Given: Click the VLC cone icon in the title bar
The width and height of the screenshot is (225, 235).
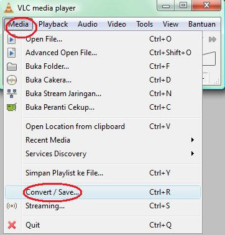Looking at the screenshot, I should tap(9, 8).
